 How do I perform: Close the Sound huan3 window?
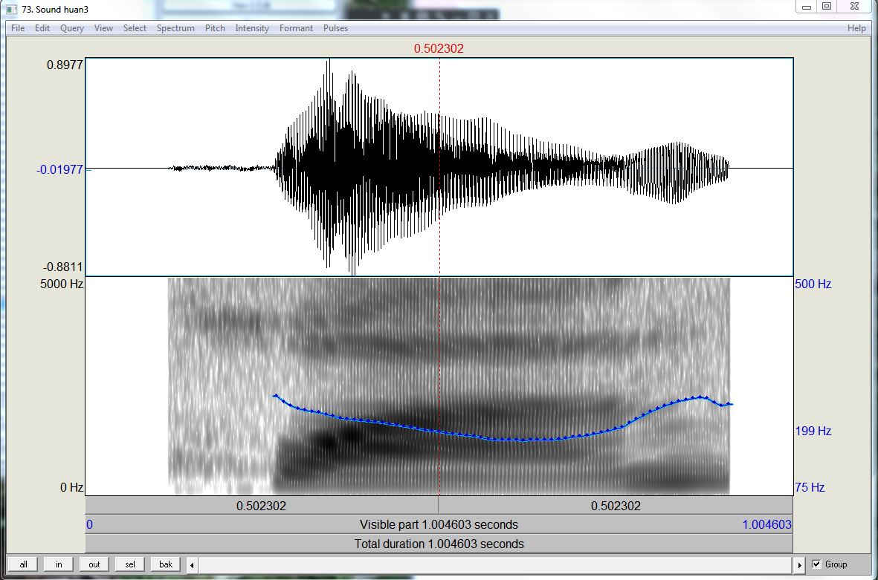coord(854,7)
